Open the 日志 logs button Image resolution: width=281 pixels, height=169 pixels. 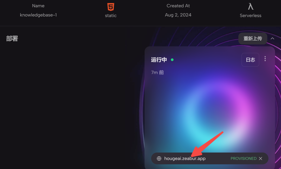click(250, 60)
